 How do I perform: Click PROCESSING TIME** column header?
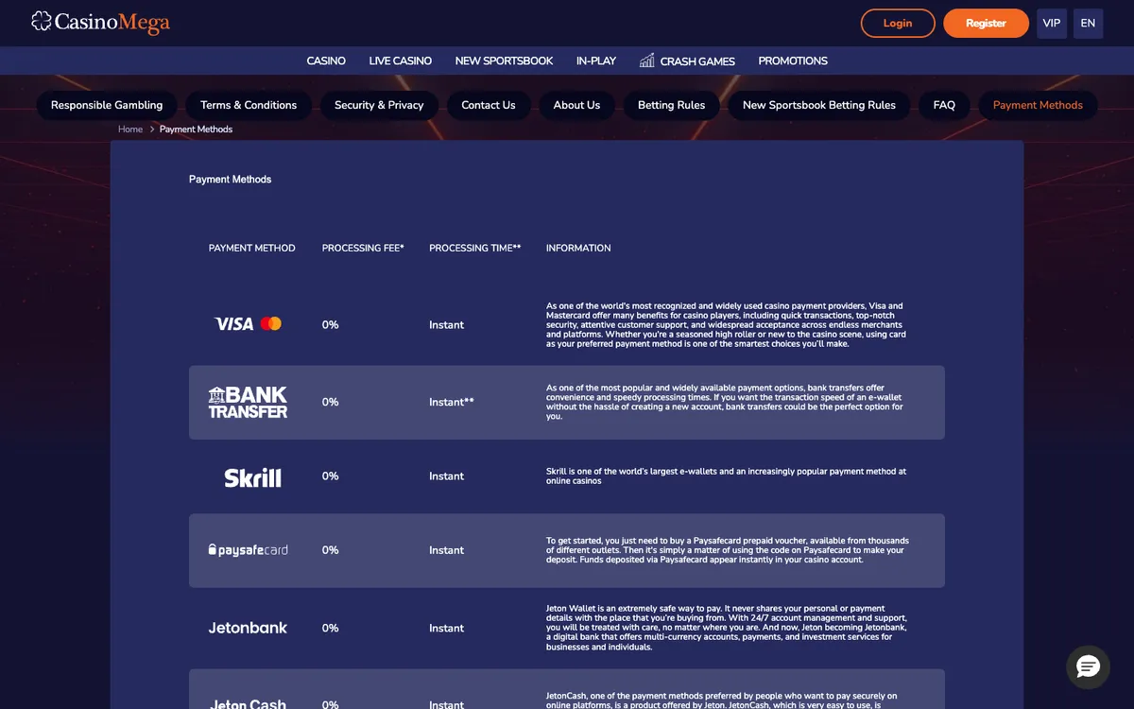point(475,249)
